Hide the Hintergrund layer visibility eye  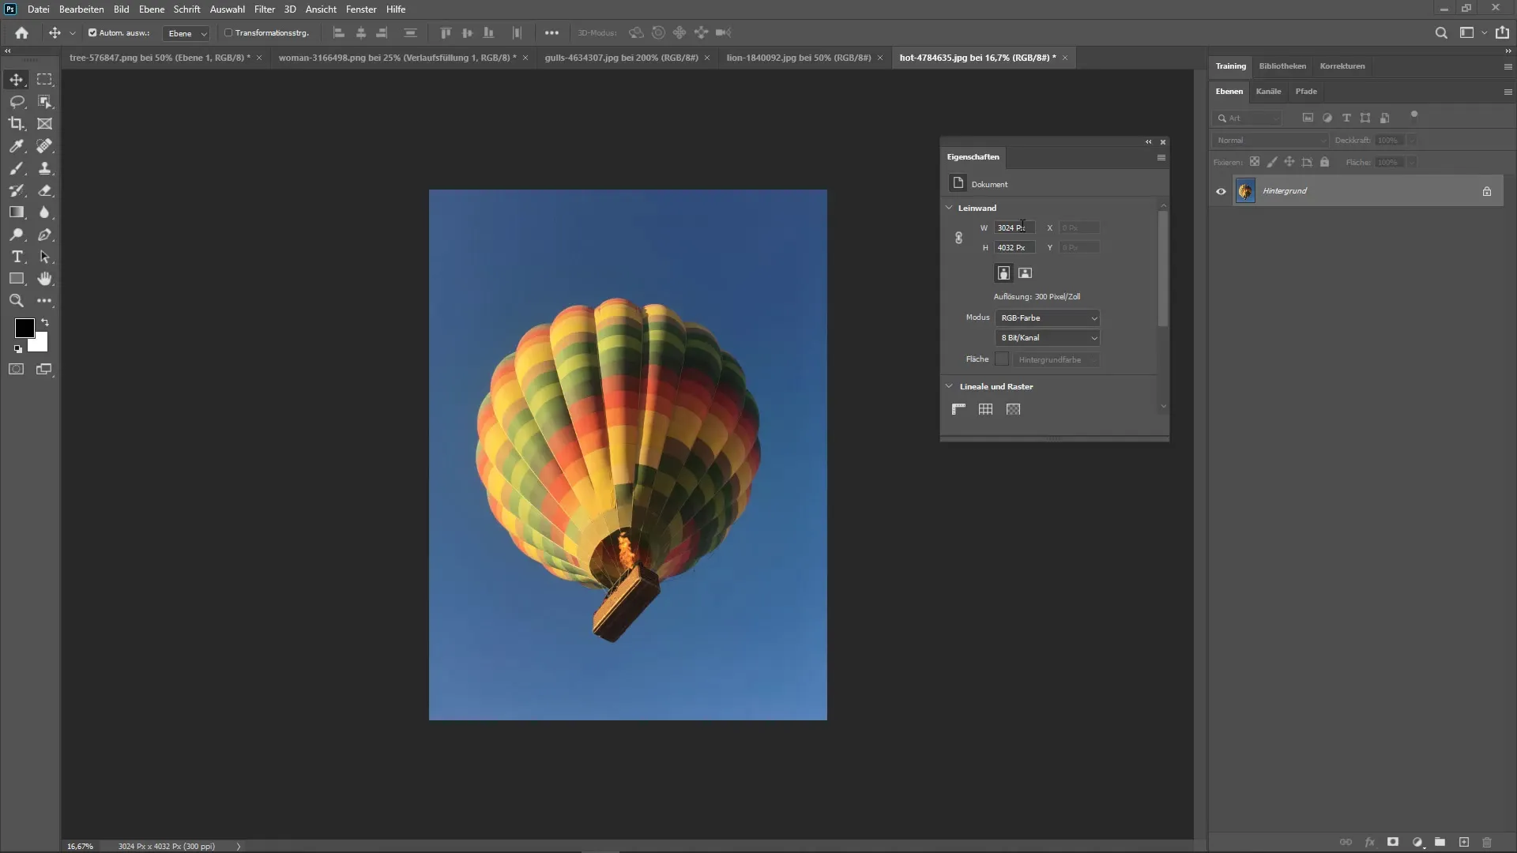pos(1221,191)
